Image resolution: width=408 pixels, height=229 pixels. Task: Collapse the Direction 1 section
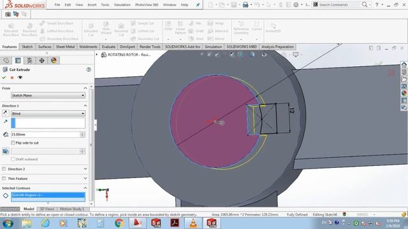pos(85,106)
